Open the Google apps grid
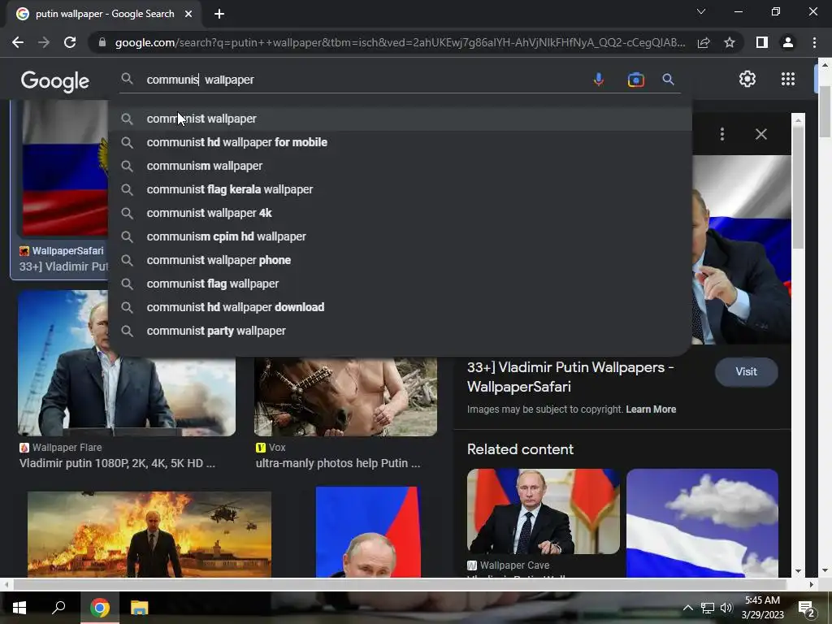 click(x=788, y=79)
